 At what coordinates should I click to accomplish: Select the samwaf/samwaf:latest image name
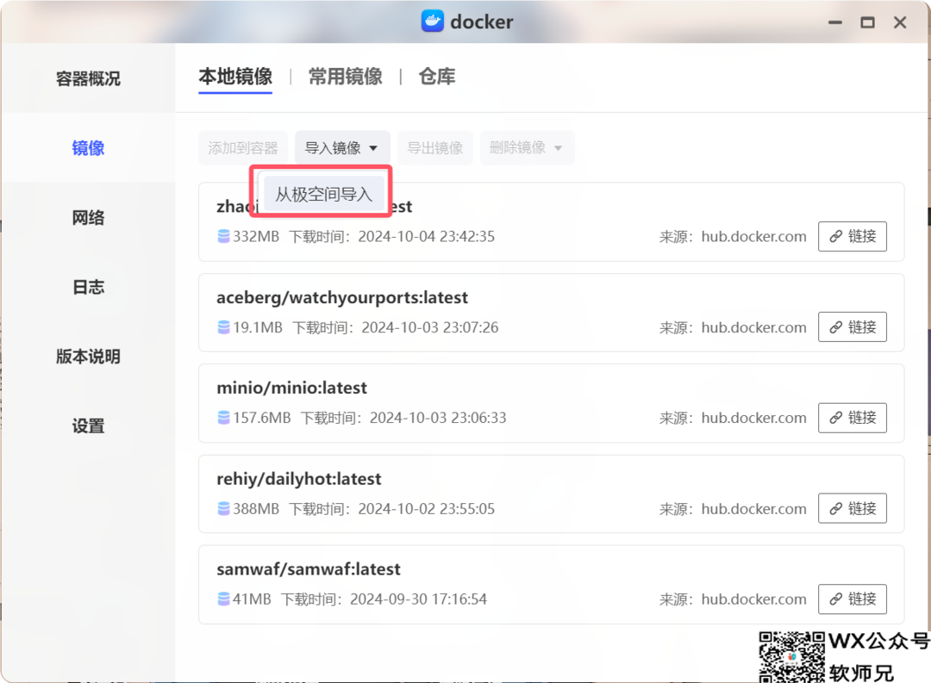pos(308,569)
